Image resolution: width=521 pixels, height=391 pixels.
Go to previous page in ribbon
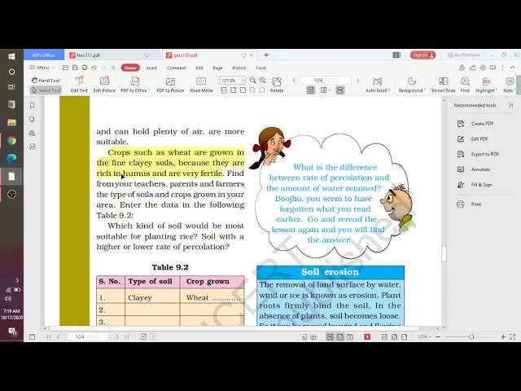click(x=294, y=80)
